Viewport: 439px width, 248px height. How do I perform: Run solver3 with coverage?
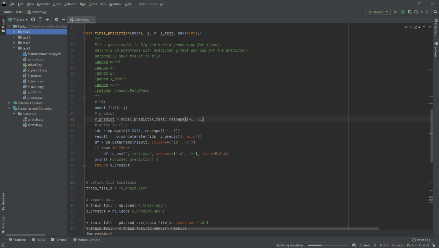(410, 12)
